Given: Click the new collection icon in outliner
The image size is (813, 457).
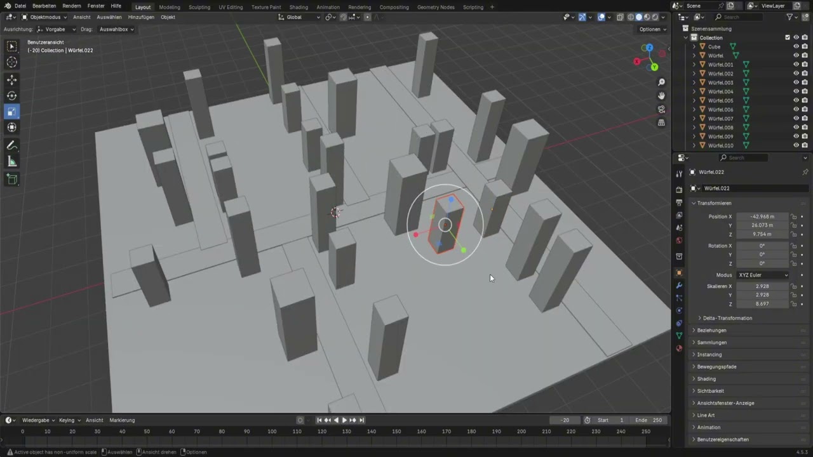Looking at the screenshot, I should (x=805, y=17).
